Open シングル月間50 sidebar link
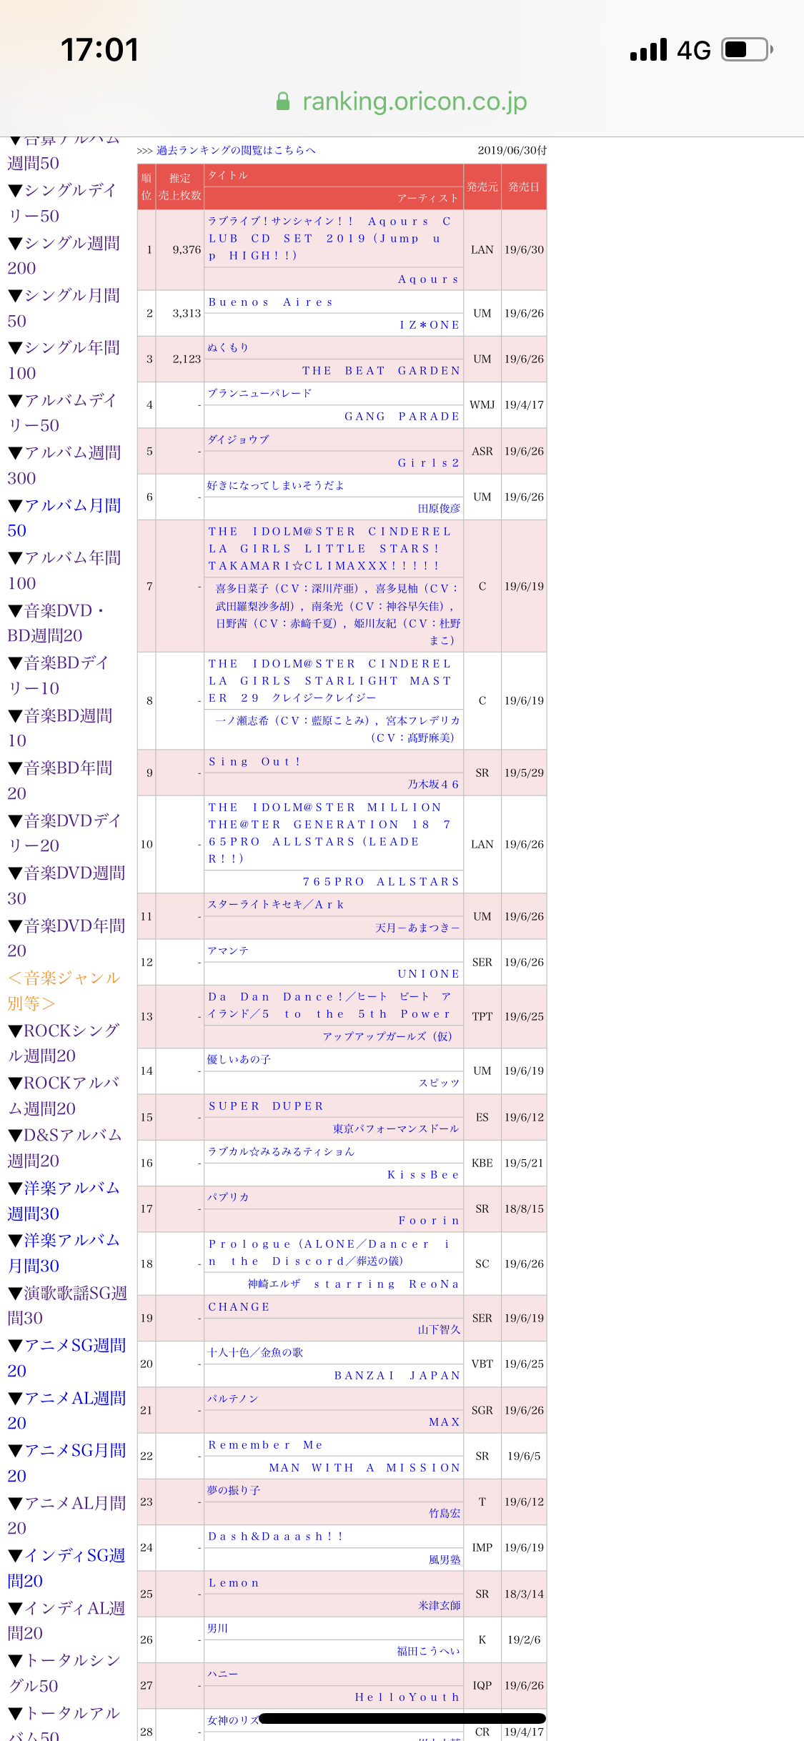 64,308
